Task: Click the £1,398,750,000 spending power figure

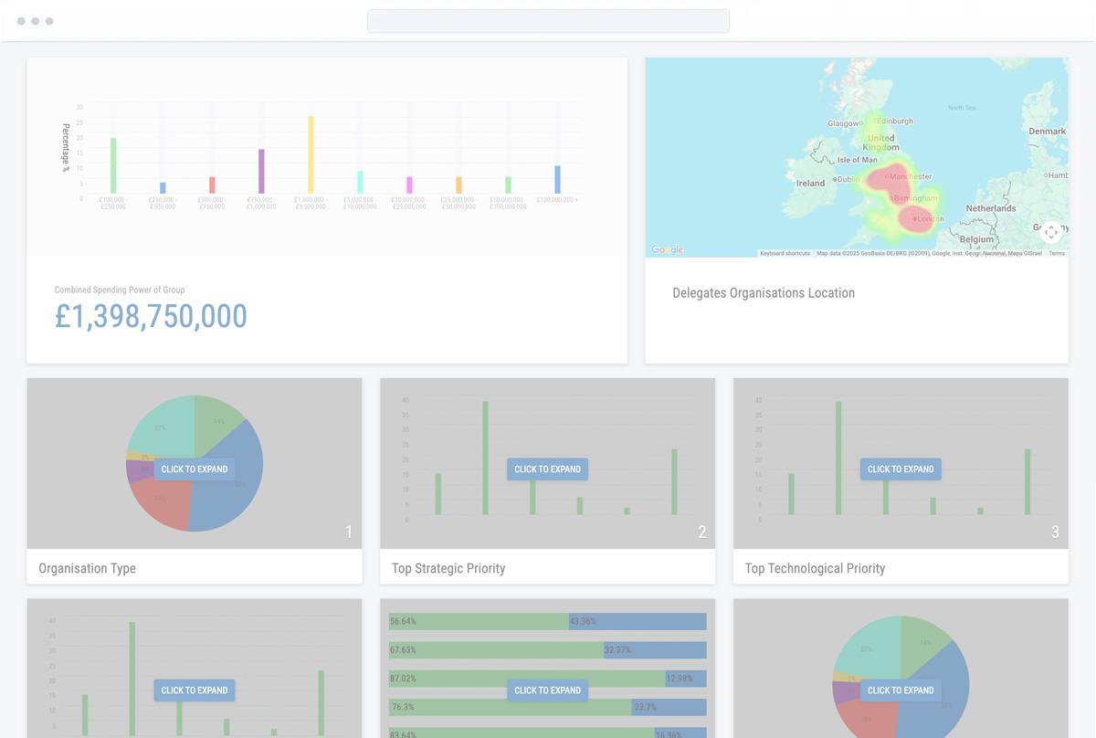Action: (151, 316)
